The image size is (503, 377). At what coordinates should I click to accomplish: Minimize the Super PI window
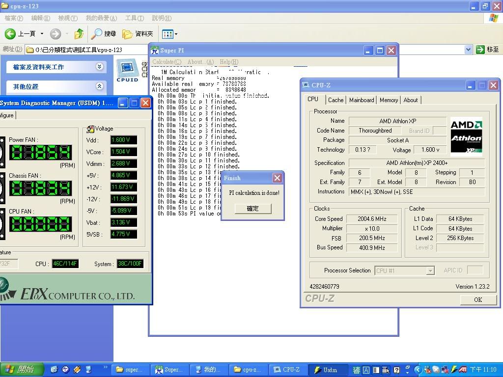(x=368, y=51)
